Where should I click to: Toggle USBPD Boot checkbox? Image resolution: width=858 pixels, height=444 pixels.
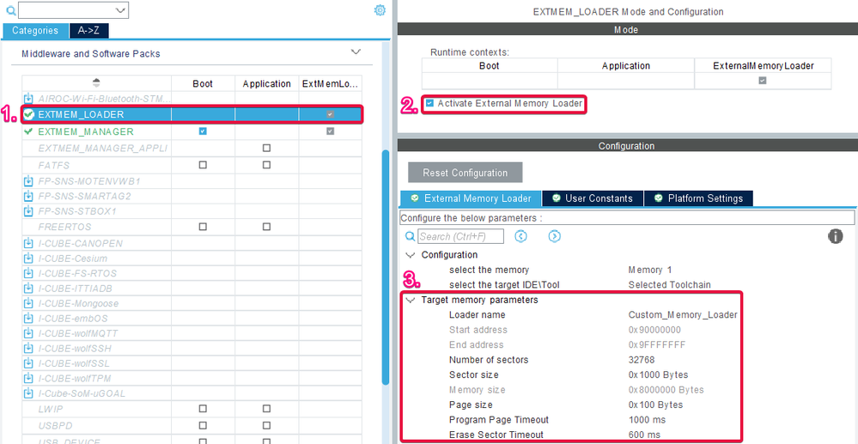[203, 425]
